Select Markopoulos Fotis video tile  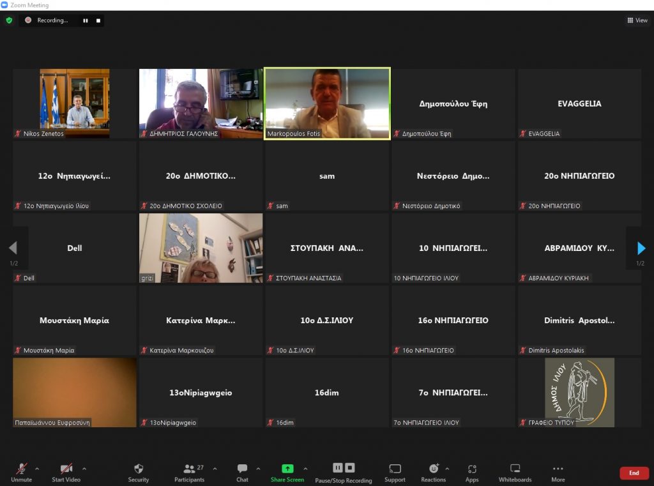327,103
